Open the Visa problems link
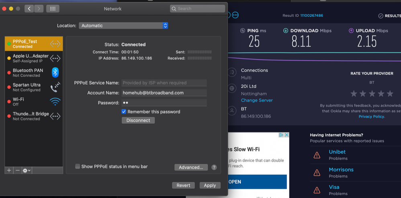 click(x=334, y=187)
